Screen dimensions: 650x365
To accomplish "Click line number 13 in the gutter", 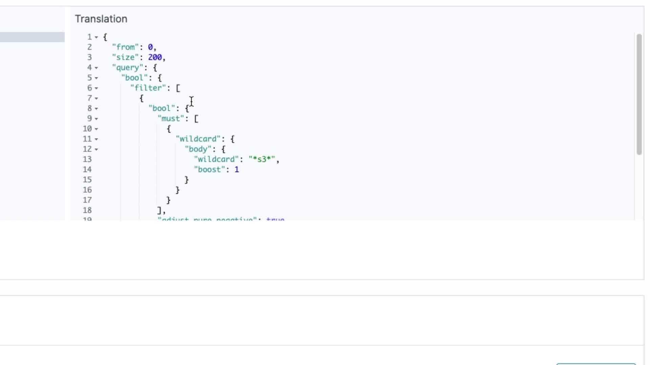I will [x=87, y=159].
